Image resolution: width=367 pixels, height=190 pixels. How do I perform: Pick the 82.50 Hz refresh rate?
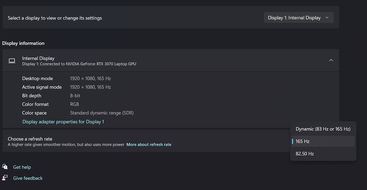[305, 154]
